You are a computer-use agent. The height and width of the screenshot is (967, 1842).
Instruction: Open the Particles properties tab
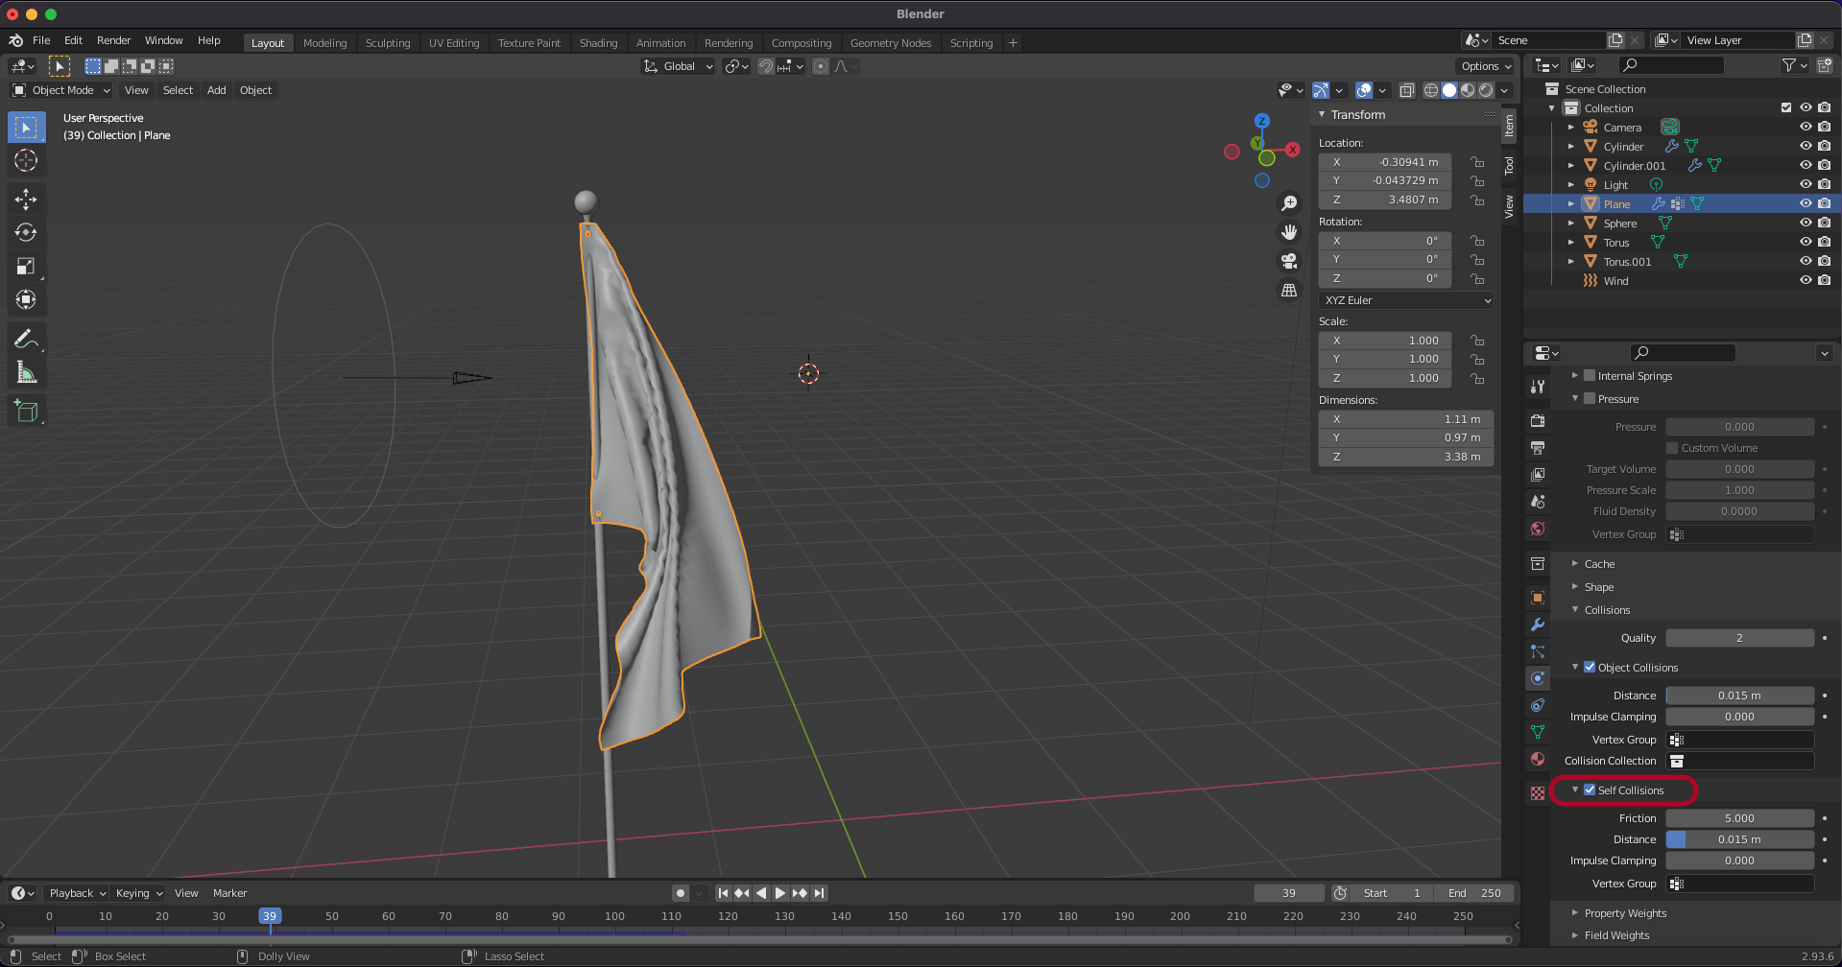1538,651
